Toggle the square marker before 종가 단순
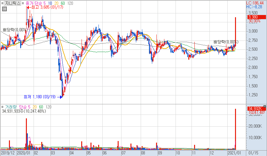Viewport: 267px width, 156px height. 23,3
